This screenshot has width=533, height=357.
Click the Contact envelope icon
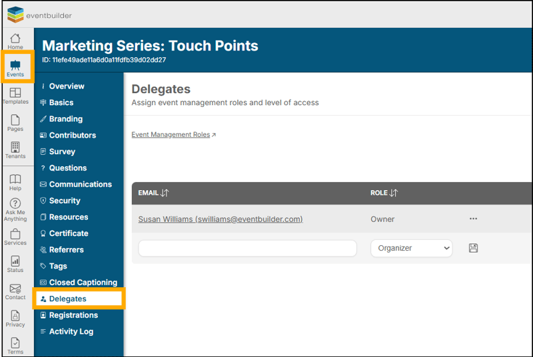click(x=15, y=291)
